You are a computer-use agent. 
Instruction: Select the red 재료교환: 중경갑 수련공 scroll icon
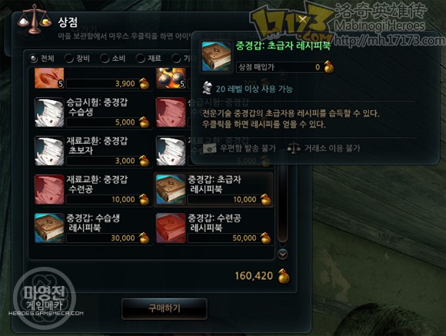pos(49,189)
